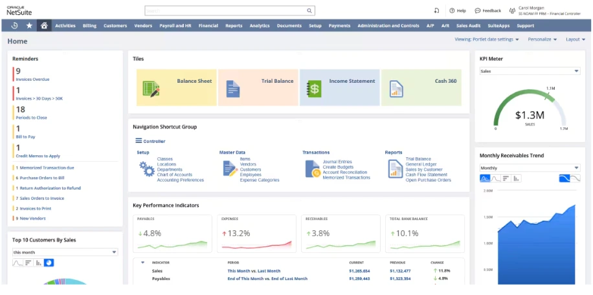
Task: Toggle smooth filled curve in Receivables Trend
Action: (565, 179)
